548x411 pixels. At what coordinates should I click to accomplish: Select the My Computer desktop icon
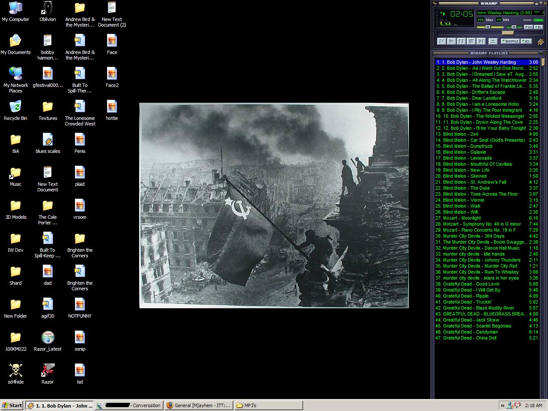click(15, 12)
